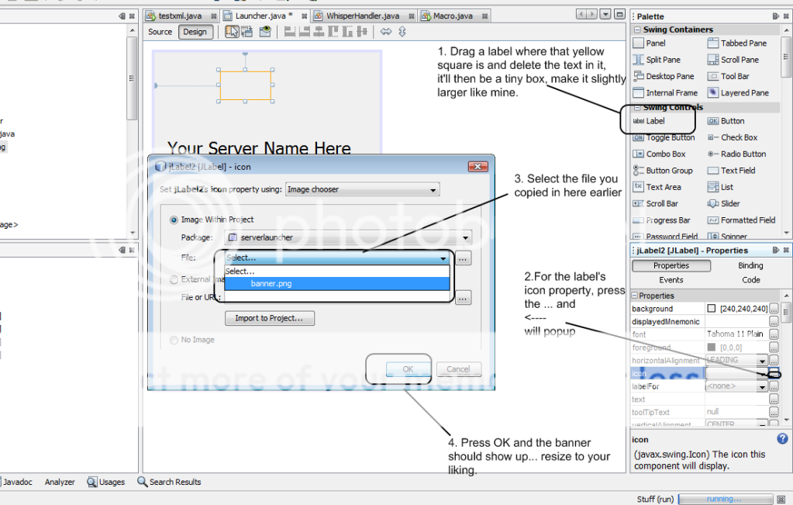This screenshot has height=505, width=793.
Task: Toggle the Design view button
Action: coord(195,32)
